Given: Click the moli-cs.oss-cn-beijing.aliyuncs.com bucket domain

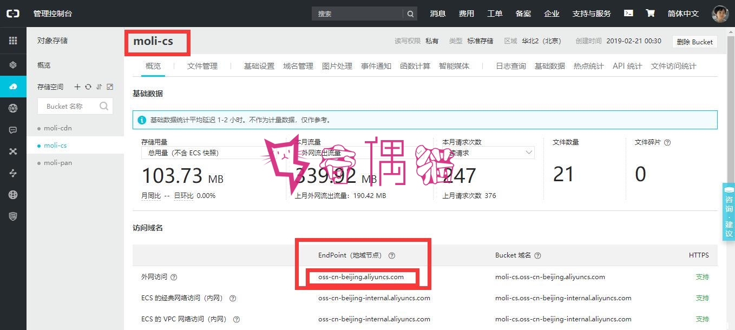Looking at the screenshot, I should 550,277.
